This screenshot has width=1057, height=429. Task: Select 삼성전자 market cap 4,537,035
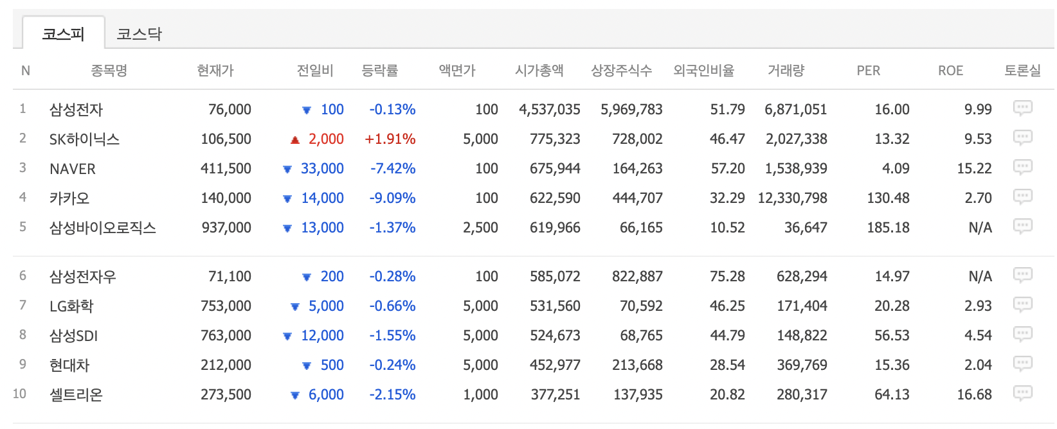click(550, 110)
